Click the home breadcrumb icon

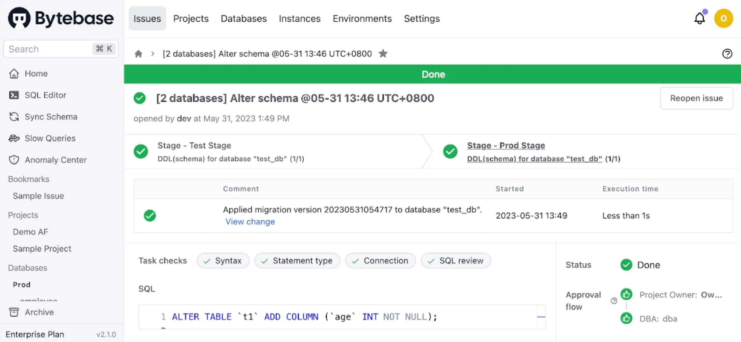(138, 54)
